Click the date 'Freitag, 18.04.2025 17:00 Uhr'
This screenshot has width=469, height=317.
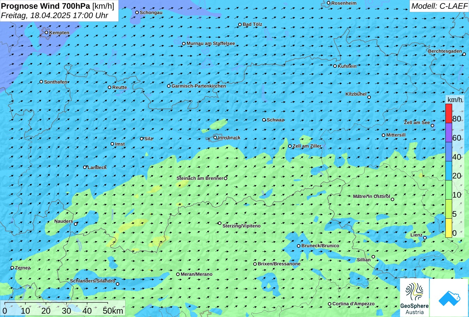(55, 15)
